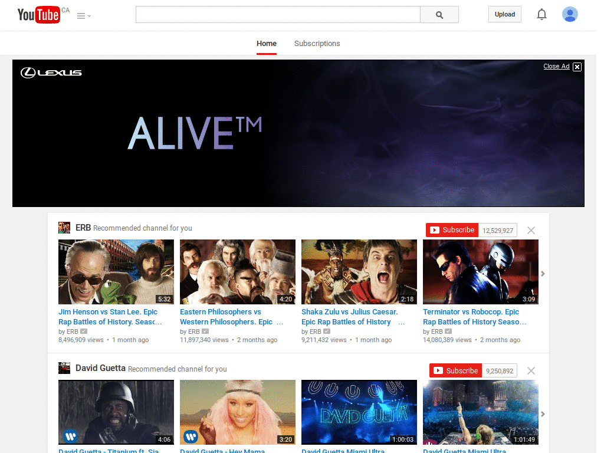604x453 pixels.
Task: Click 'by ERB' under Shaka Zulu video
Action: click(x=311, y=331)
